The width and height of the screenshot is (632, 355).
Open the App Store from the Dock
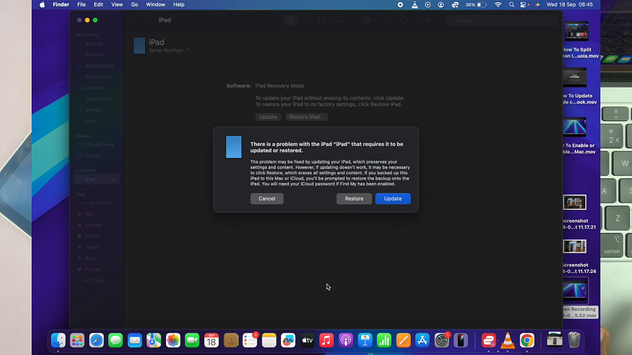tap(422, 340)
